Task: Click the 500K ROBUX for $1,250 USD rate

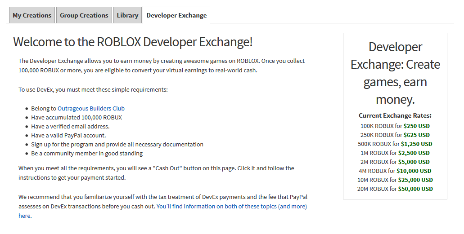Action: [x=395, y=144]
